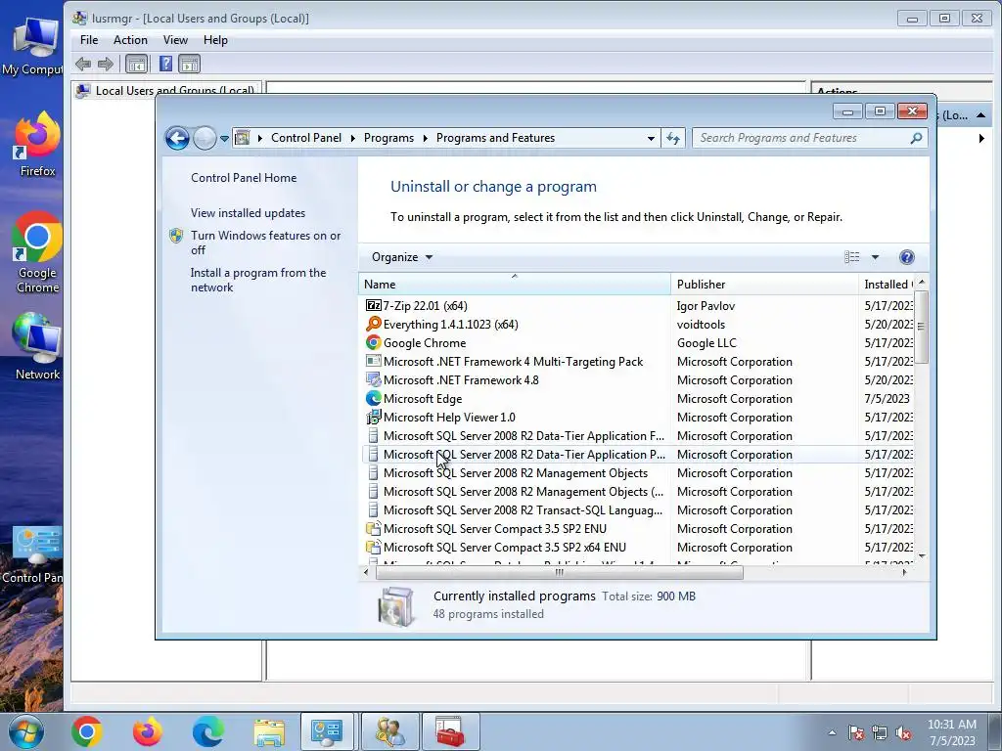The image size is (1002, 751).
Task: Select Microsoft .NET Framework 4 Multi-Targeting Pack icon
Action: pos(373,362)
